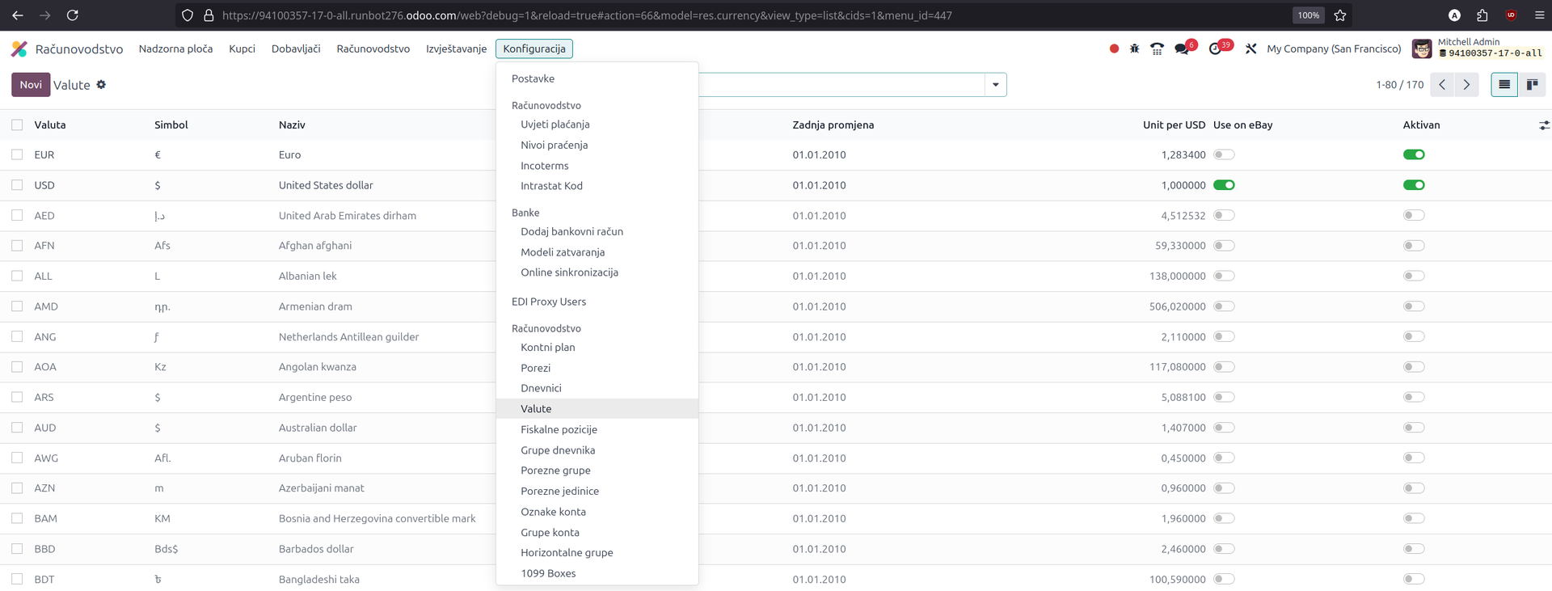Open optional columns settings icon

[1543, 125]
